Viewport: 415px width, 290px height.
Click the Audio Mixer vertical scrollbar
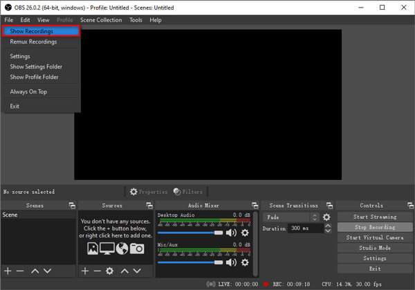255,244
